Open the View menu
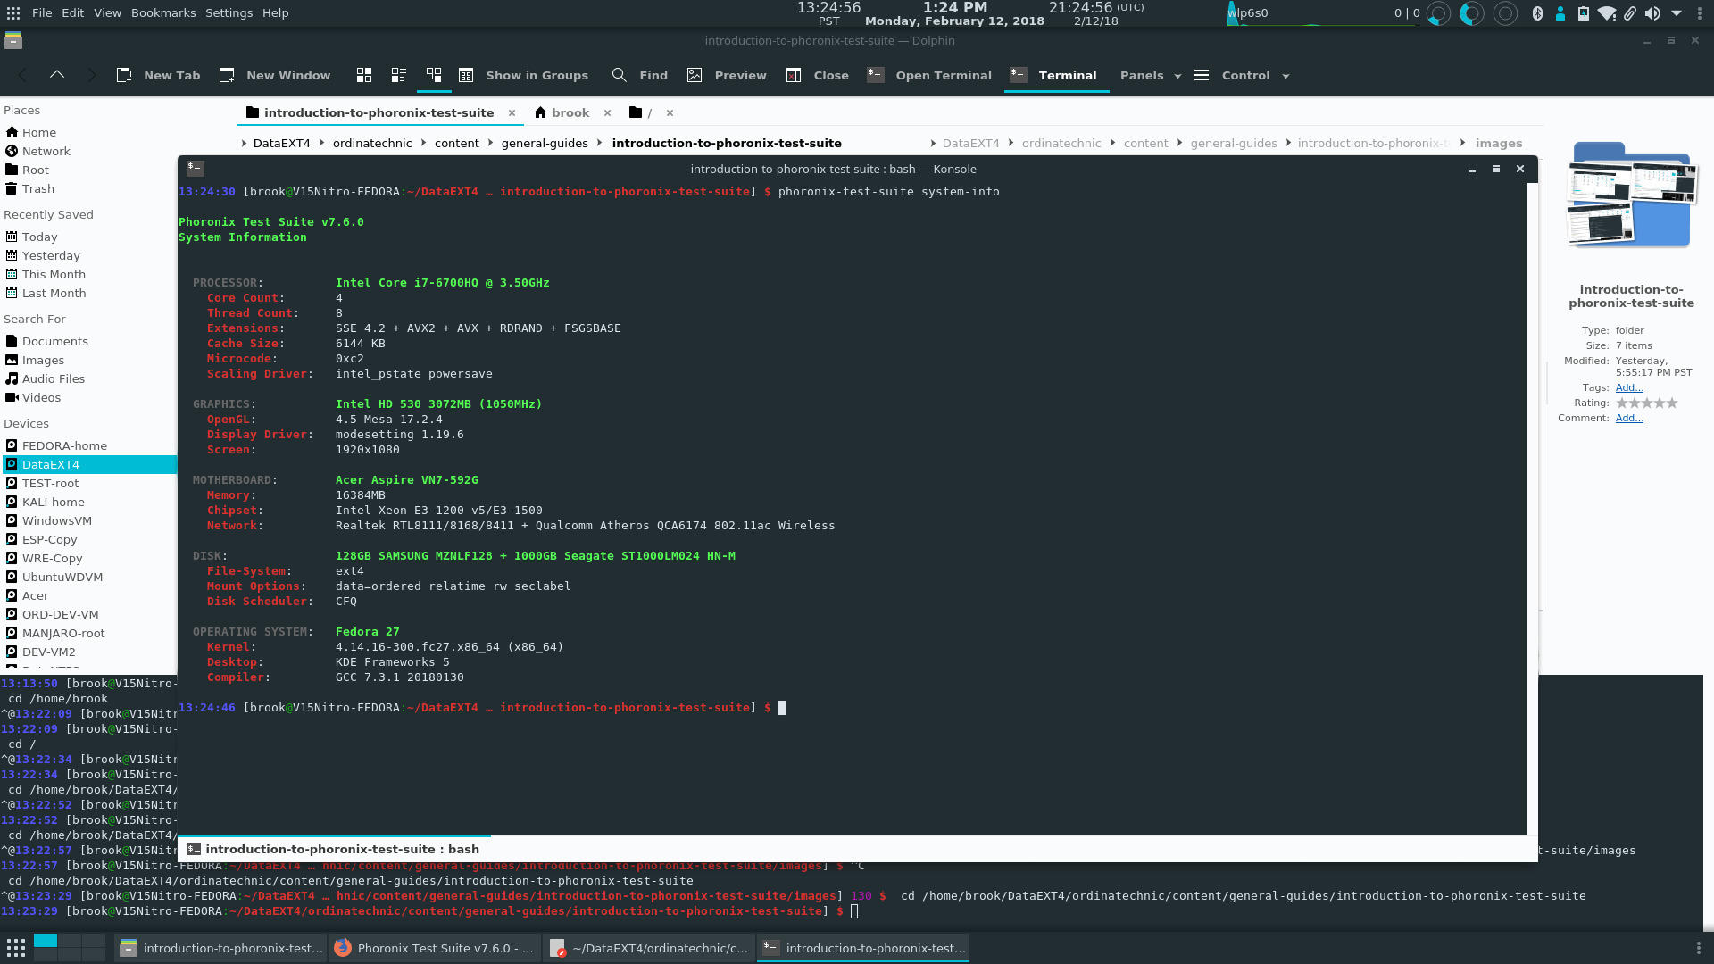 click(x=107, y=12)
